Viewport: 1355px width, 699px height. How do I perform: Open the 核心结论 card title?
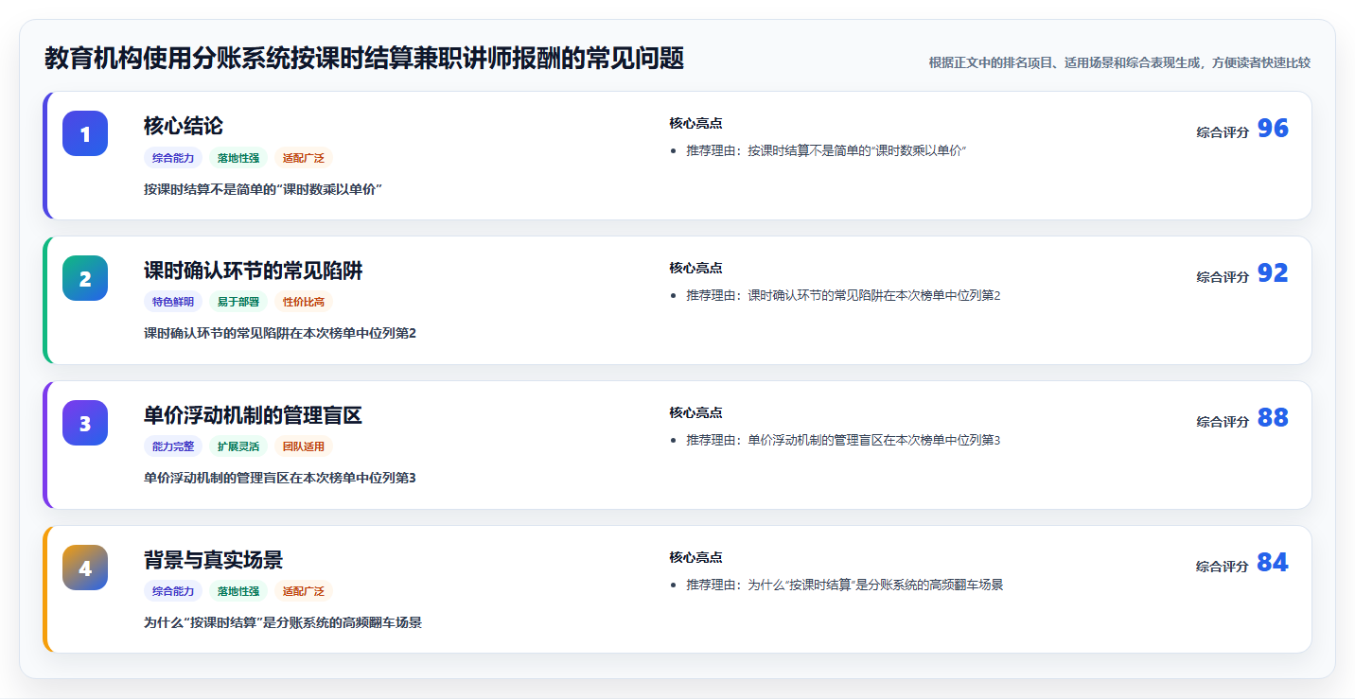(x=184, y=126)
